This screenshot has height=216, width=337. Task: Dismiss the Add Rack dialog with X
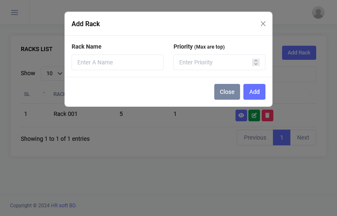(263, 24)
